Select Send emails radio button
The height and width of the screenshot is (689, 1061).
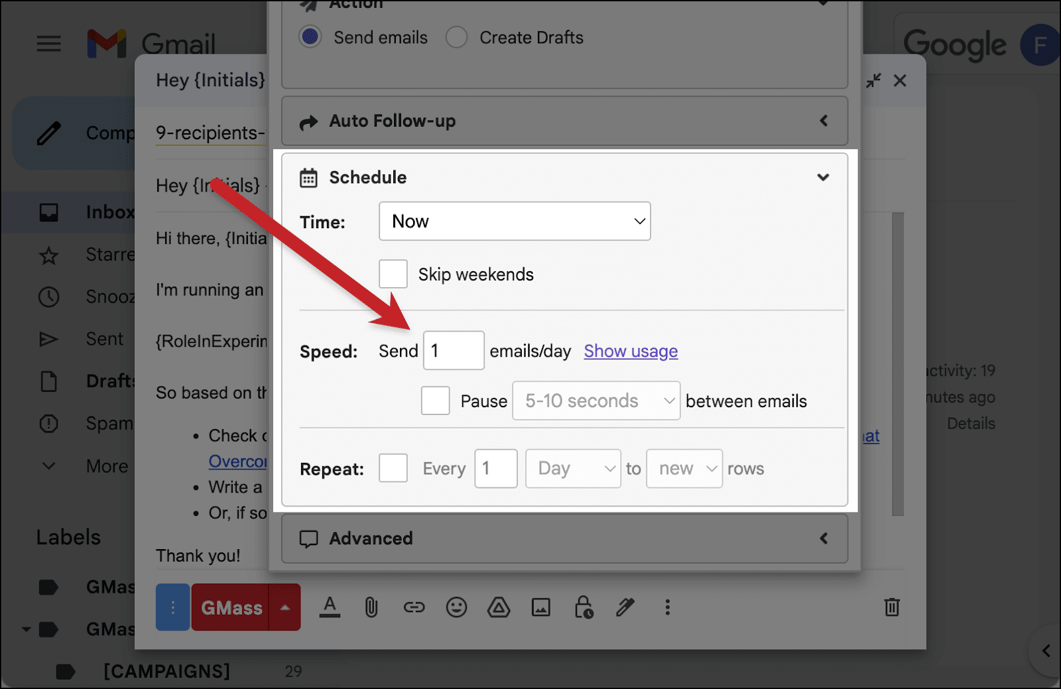click(310, 37)
